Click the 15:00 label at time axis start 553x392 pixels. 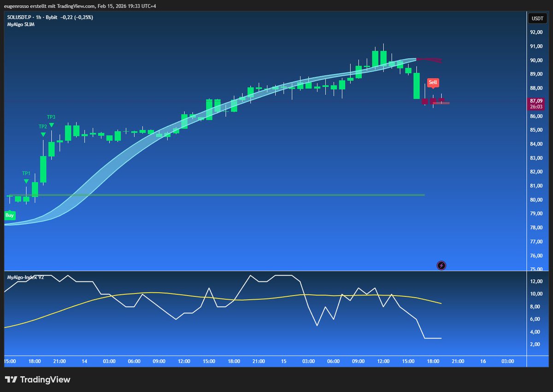tap(10, 362)
